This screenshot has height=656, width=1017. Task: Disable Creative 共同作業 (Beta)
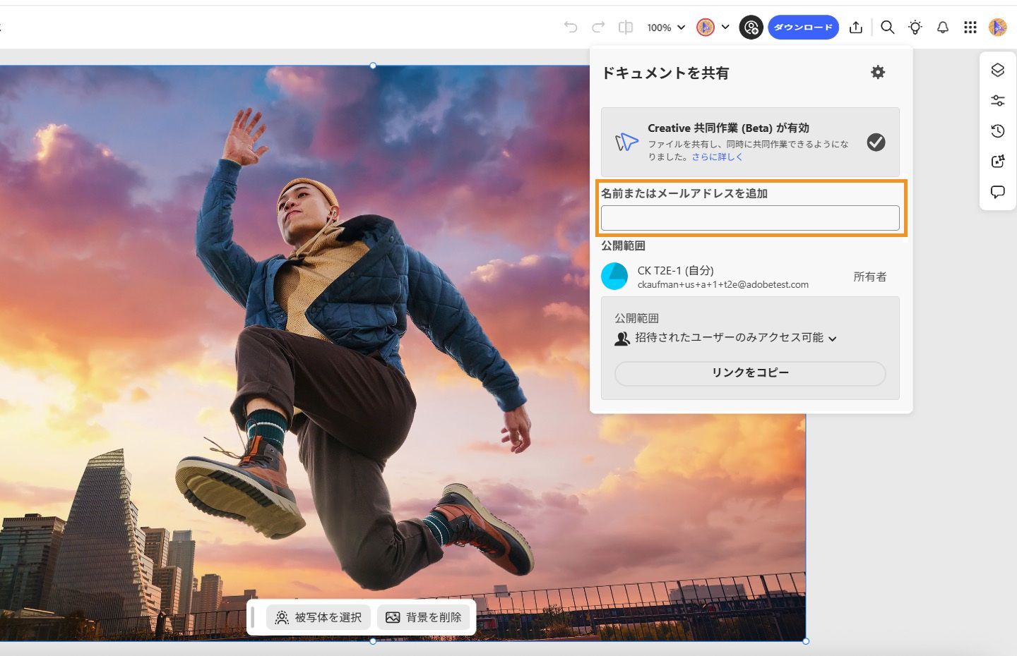point(876,142)
